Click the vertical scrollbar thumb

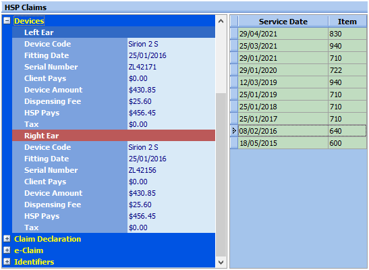(221, 175)
